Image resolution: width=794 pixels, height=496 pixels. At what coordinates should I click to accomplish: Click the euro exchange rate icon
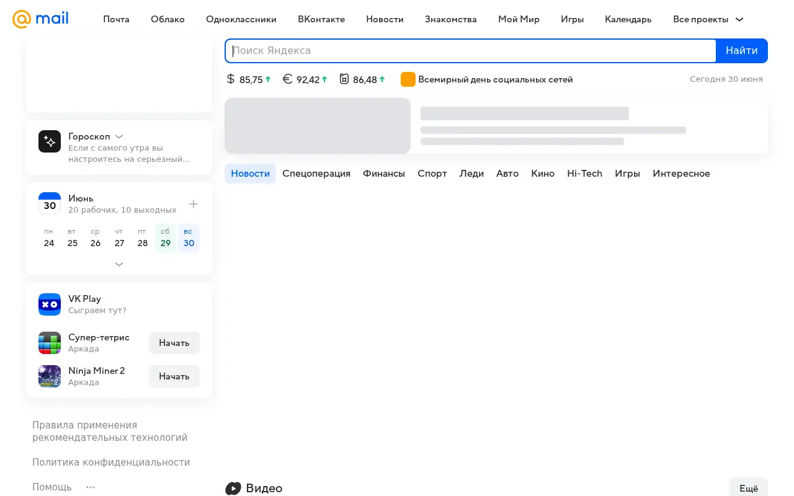(287, 79)
